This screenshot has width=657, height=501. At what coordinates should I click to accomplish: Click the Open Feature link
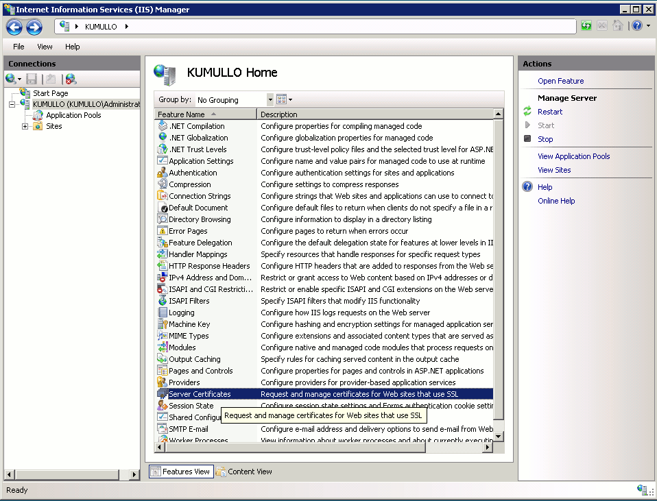pyautogui.click(x=560, y=81)
